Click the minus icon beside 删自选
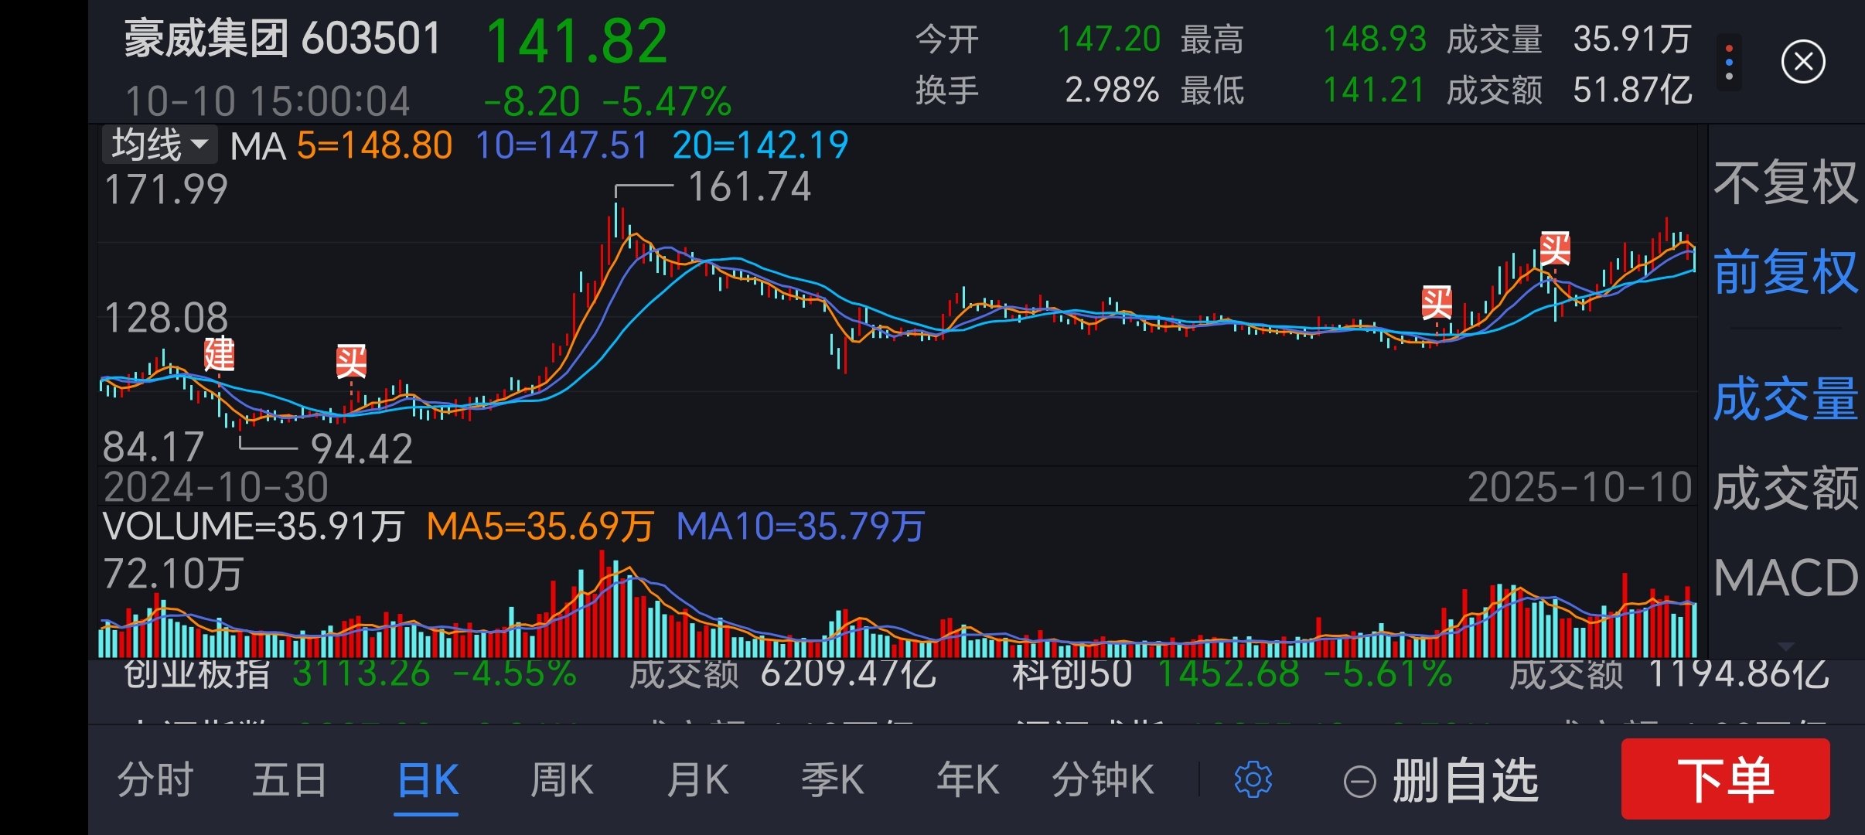 (1360, 781)
